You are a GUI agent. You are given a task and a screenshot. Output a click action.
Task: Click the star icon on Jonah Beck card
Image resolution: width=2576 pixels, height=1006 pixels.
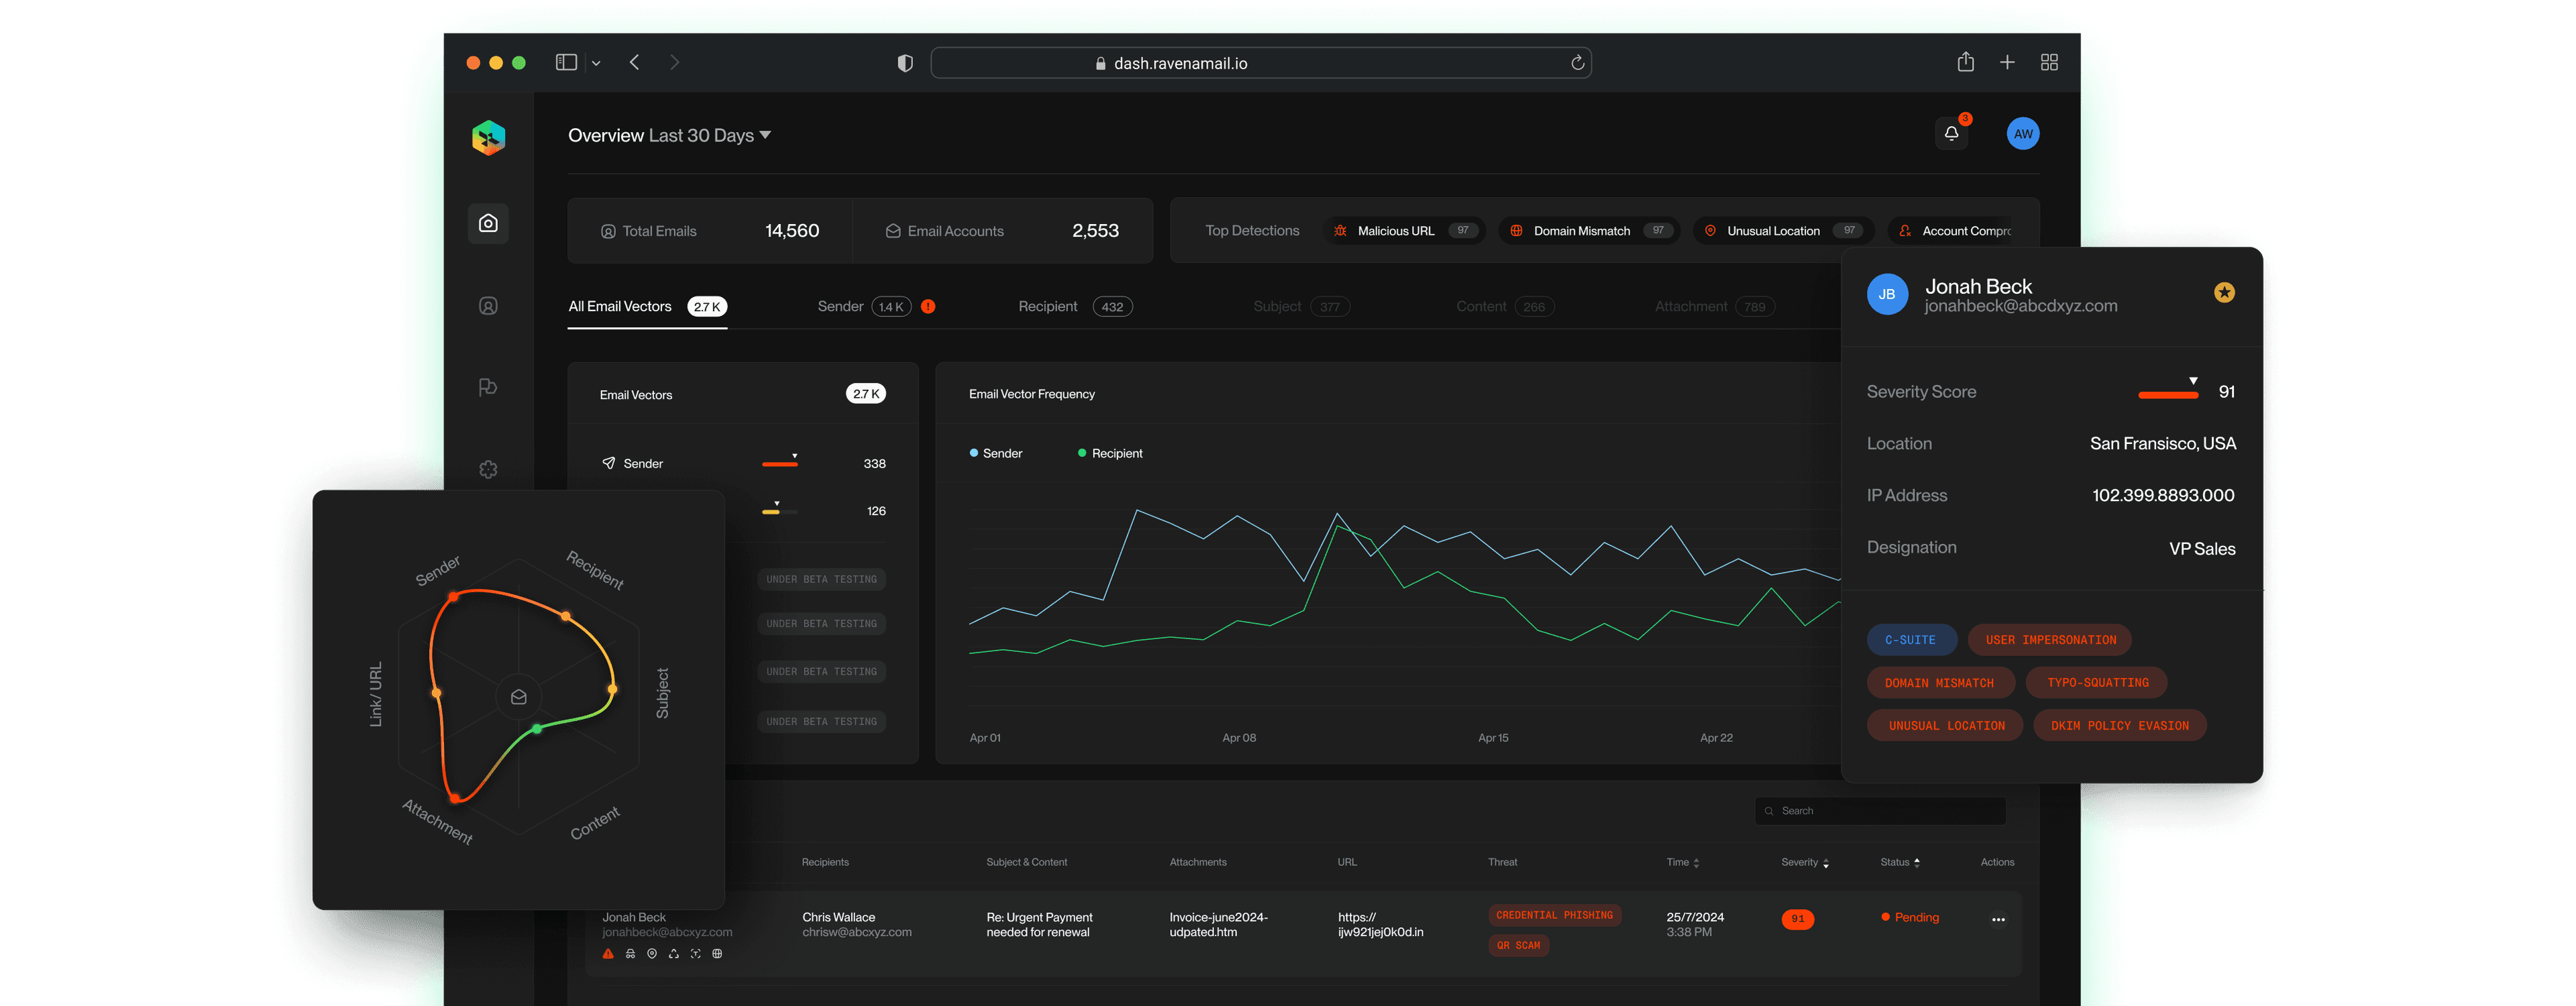click(2224, 292)
